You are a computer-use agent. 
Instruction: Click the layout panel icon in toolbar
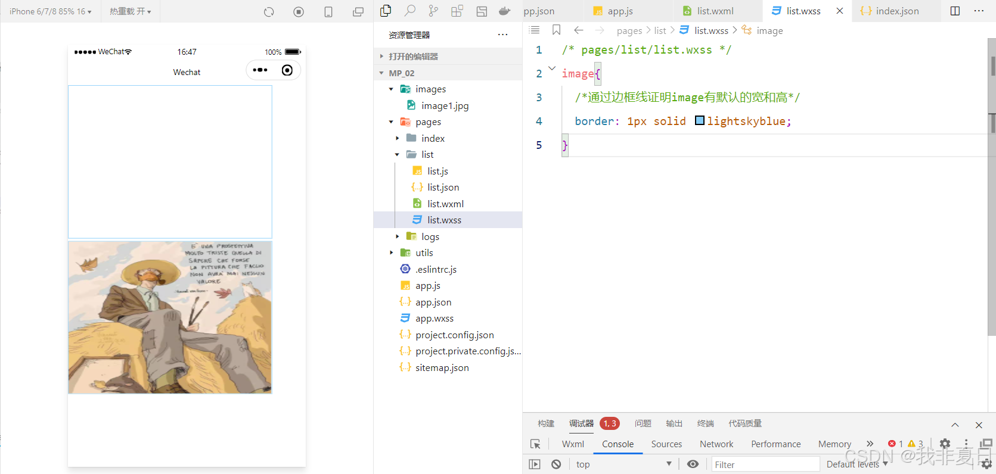[482, 11]
